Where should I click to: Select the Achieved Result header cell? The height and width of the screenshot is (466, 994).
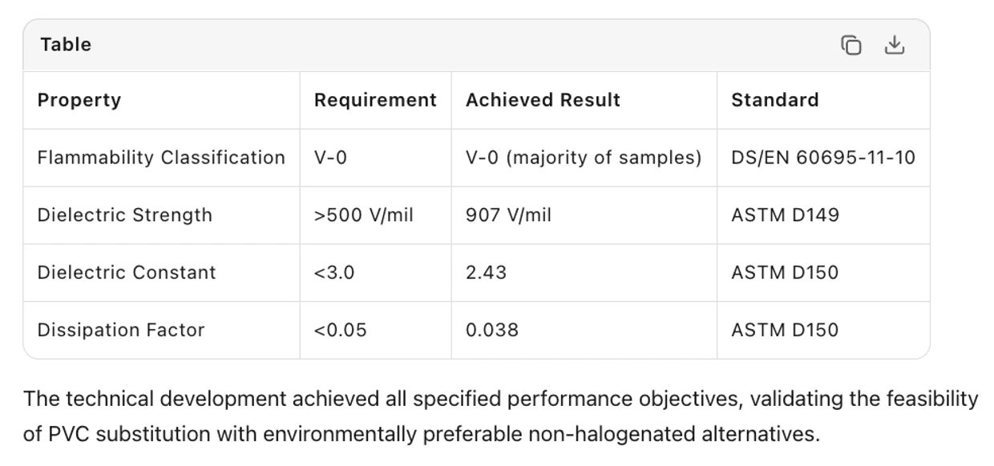543,100
